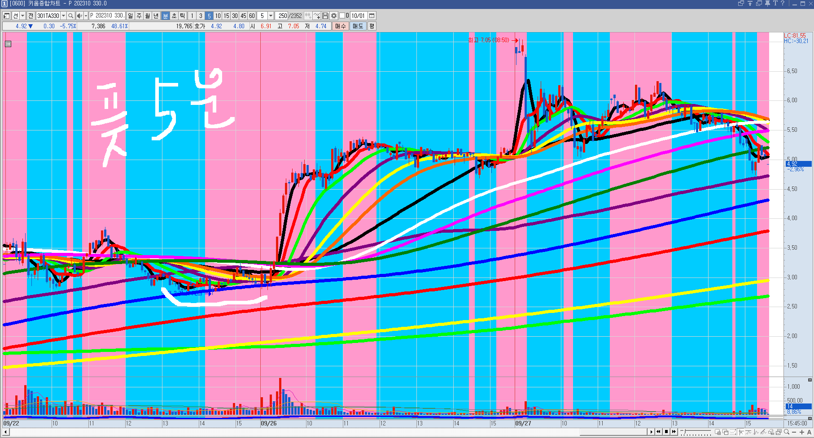Select the 초 (second) period toggle
This screenshot has height=438, width=814.
174,16
